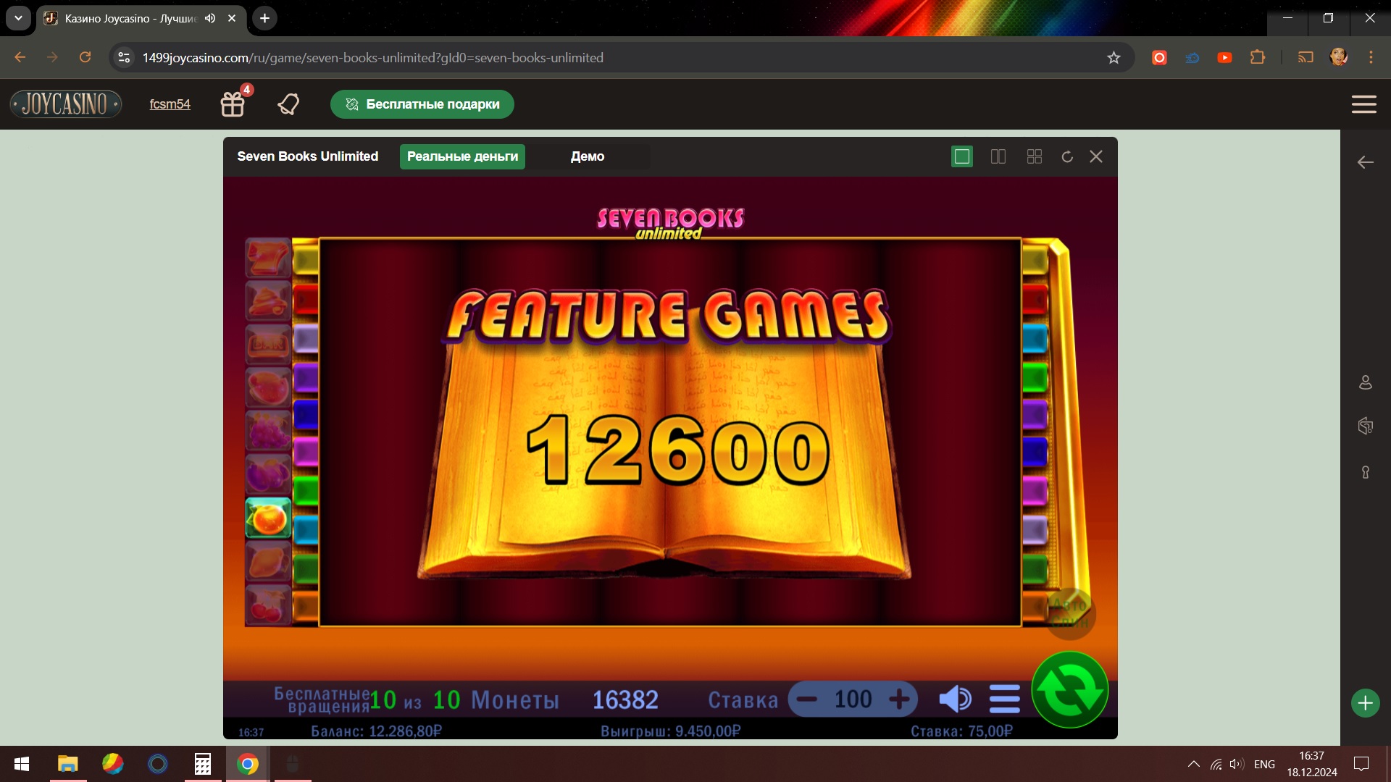Mute the game sound speaker icon
The image size is (1391, 782).
955,699
